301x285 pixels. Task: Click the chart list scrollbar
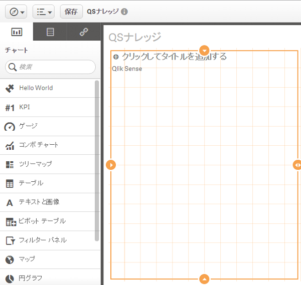[x=97, y=161]
